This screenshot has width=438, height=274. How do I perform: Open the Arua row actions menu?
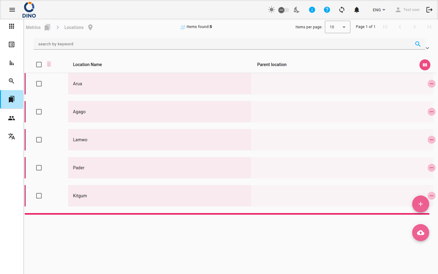pyautogui.click(x=432, y=84)
